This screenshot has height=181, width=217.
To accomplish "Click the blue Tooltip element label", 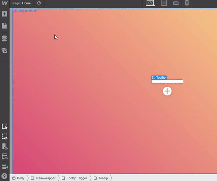I will 159,77.
